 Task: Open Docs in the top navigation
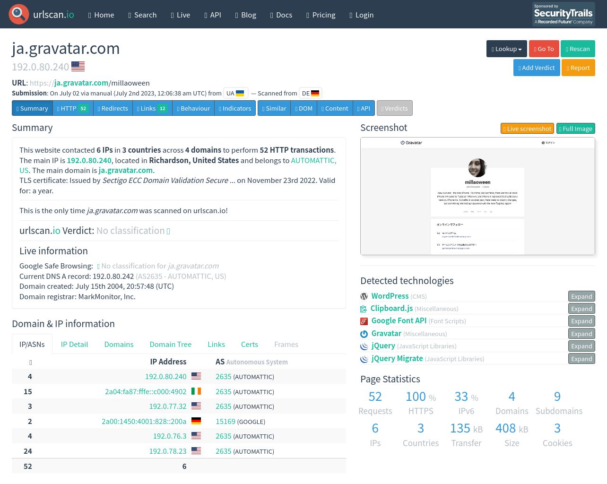[x=281, y=15]
